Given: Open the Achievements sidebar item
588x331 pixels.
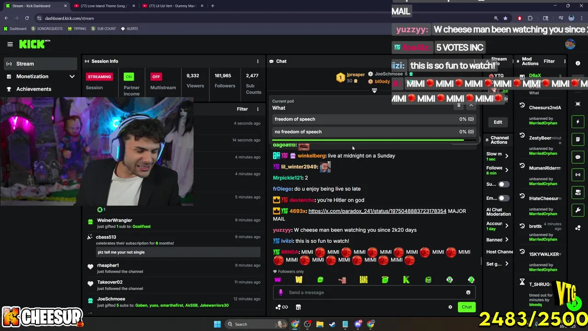Looking at the screenshot, I should point(40,89).
